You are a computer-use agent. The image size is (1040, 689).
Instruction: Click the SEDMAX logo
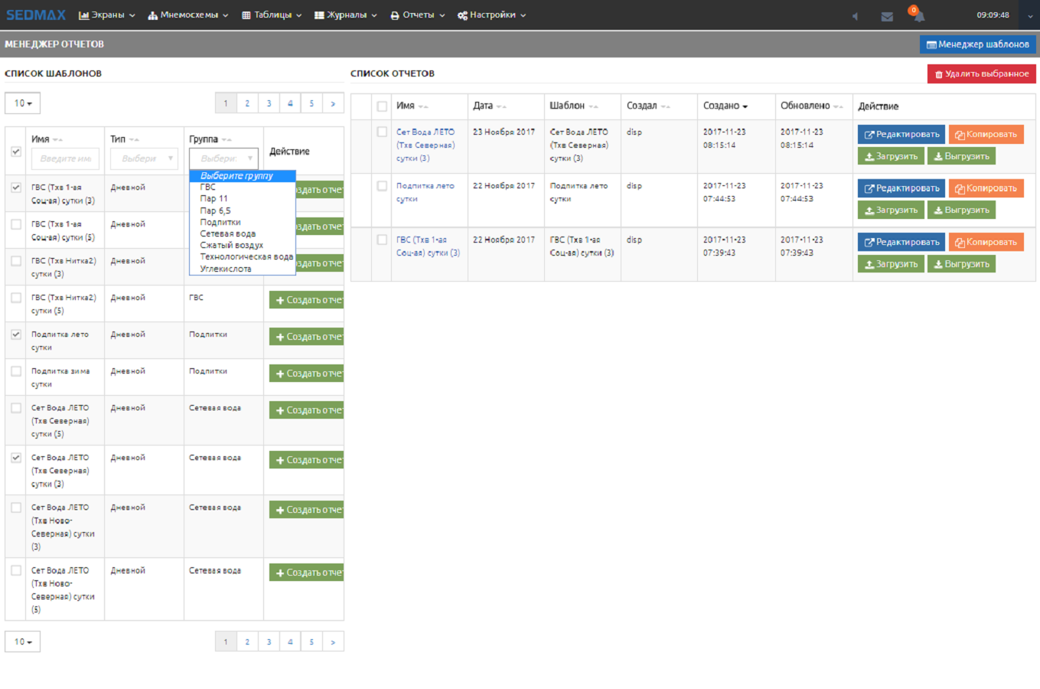[x=36, y=15]
